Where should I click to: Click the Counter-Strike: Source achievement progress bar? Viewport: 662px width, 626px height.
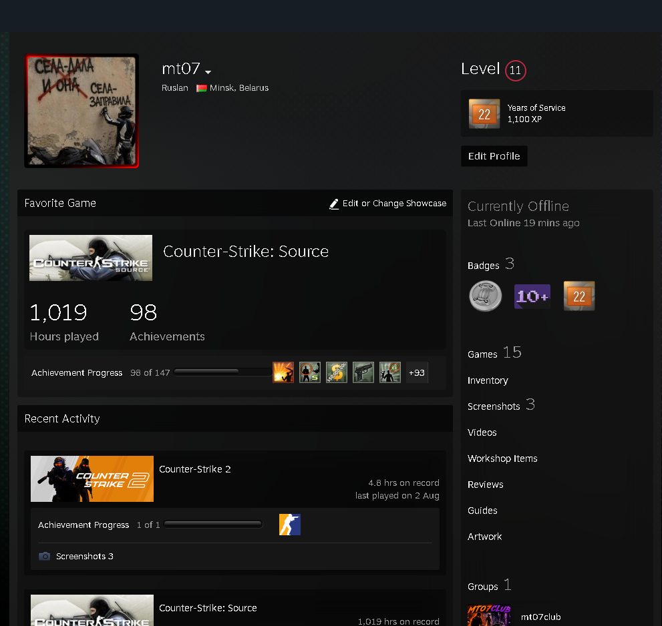click(x=222, y=372)
